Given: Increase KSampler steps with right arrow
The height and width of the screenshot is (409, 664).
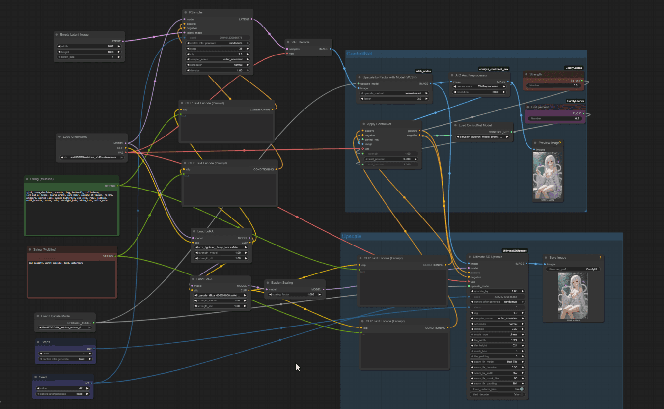Looking at the screenshot, I should click(248, 49).
